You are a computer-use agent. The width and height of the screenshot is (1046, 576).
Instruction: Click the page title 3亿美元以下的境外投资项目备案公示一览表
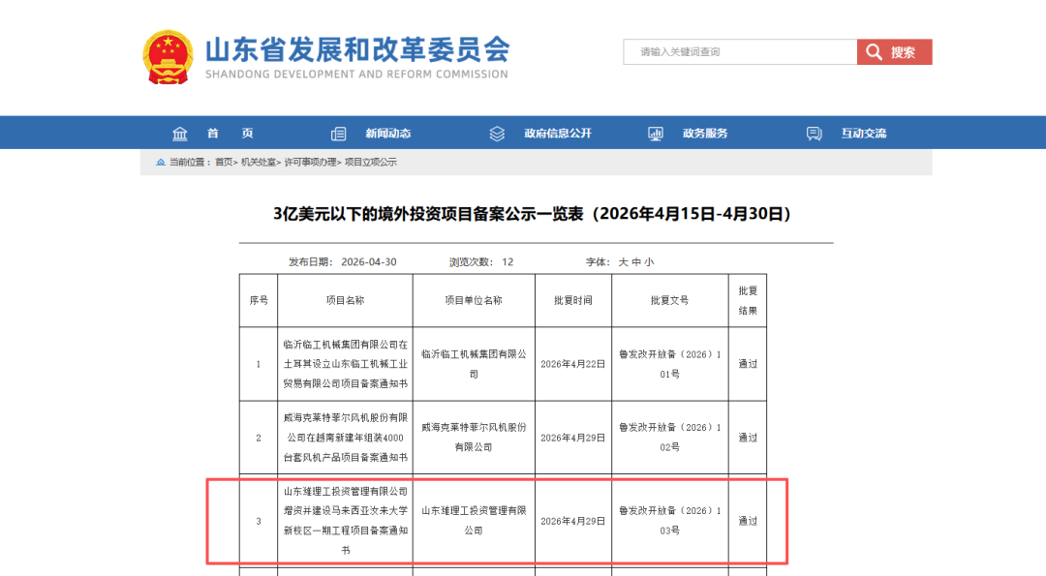[533, 214]
